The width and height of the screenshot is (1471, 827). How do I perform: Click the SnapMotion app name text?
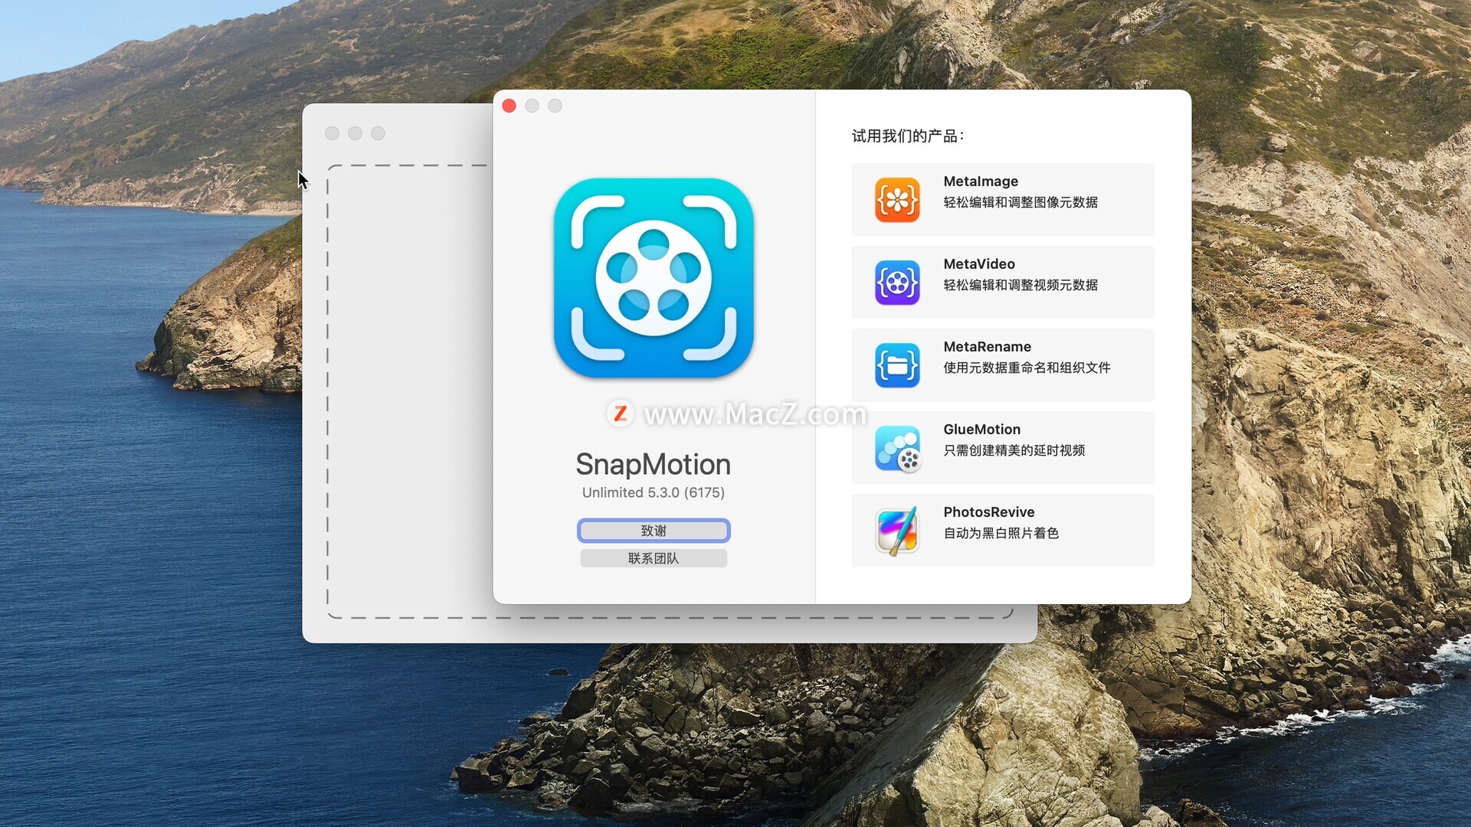(653, 465)
